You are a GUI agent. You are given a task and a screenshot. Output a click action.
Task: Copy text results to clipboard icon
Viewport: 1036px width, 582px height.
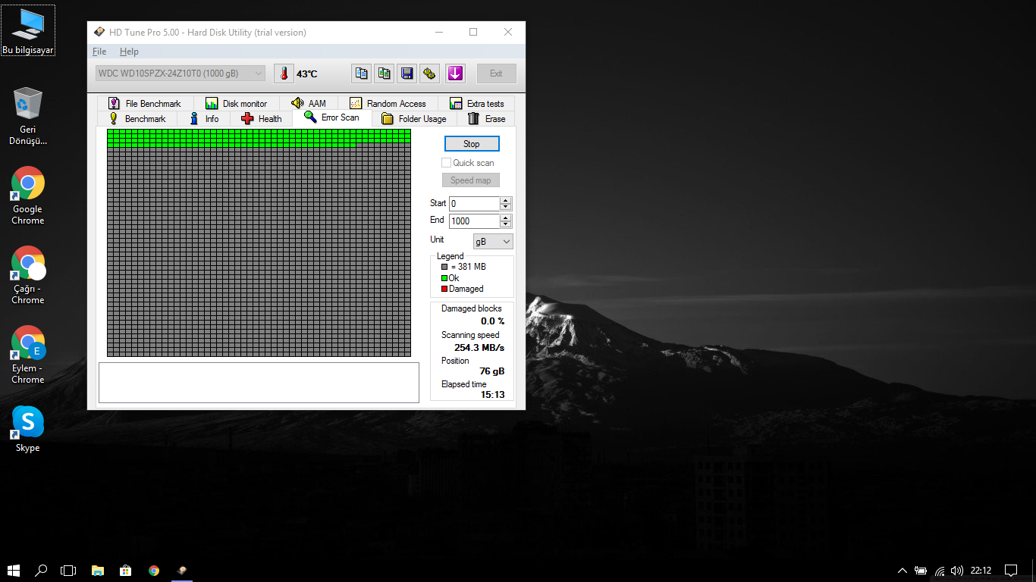[362, 74]
